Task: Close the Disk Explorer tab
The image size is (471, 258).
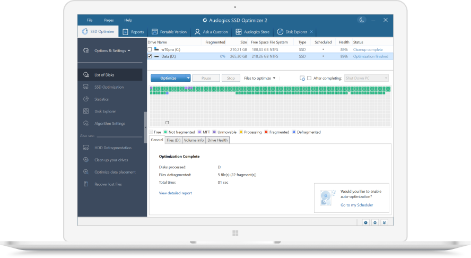Action: (311, 32)
